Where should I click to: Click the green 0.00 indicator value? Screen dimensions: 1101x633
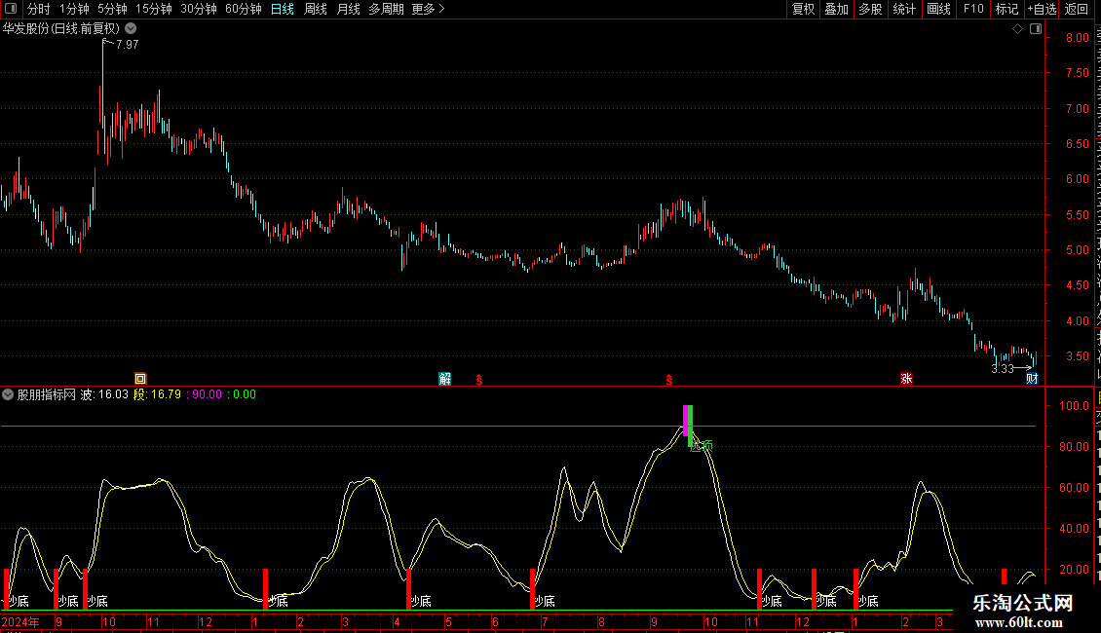coord(245,394)
